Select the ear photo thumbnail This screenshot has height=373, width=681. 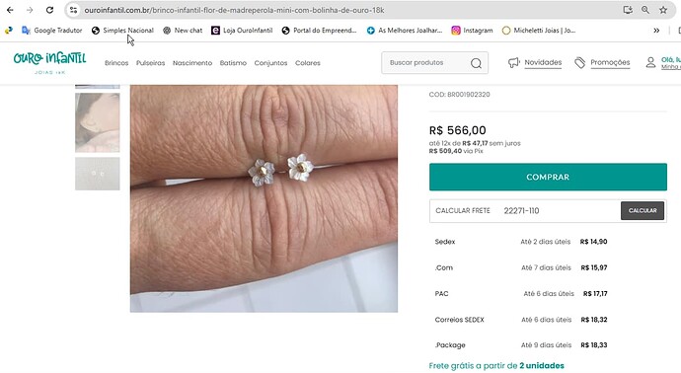(98, 122)
